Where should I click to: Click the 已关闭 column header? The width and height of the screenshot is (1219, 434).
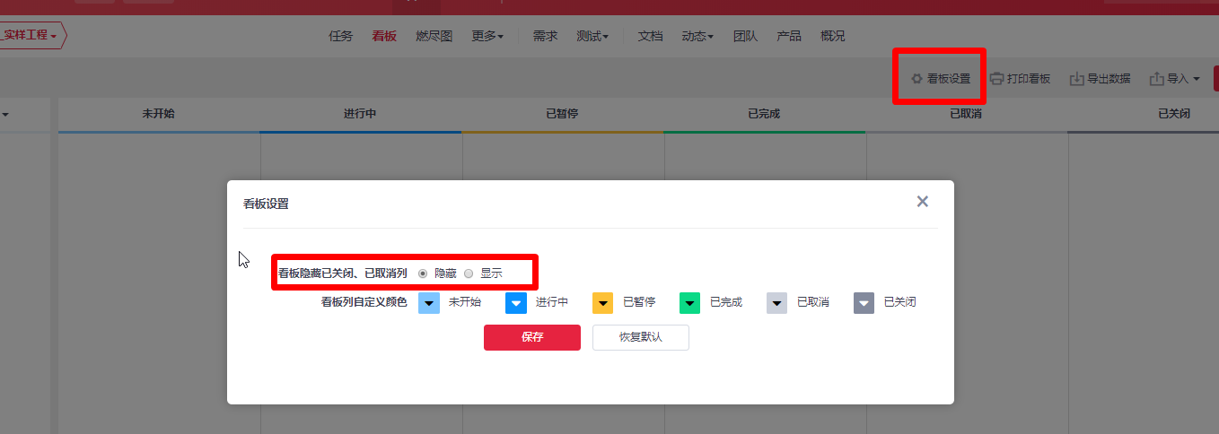[1174, 114]
